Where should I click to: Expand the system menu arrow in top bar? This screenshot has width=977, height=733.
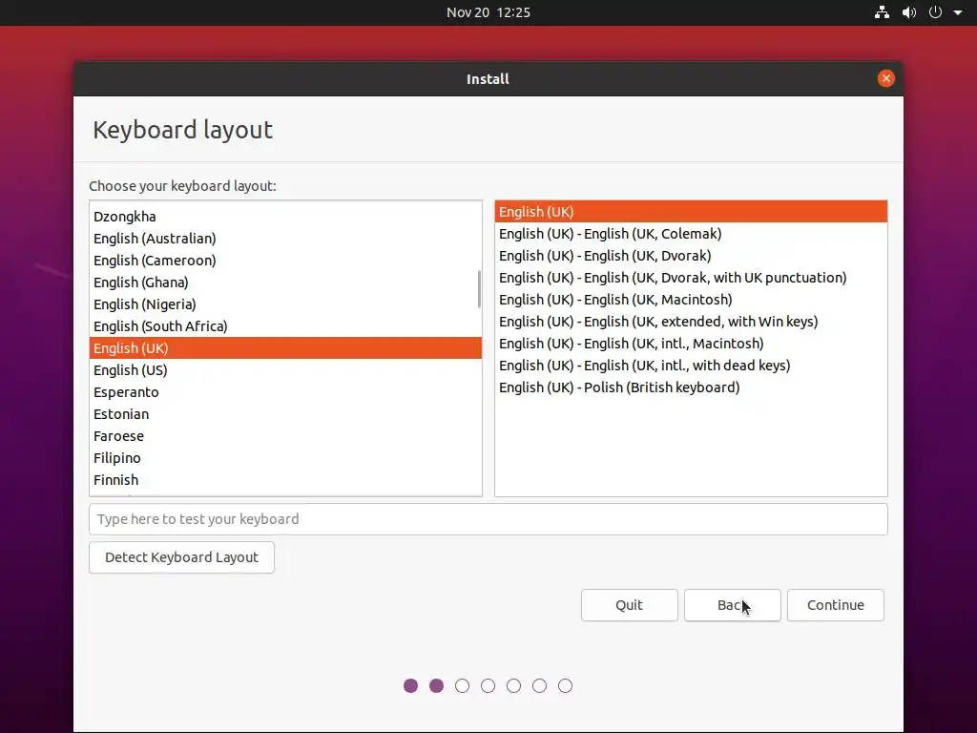[x=958, y=12]
